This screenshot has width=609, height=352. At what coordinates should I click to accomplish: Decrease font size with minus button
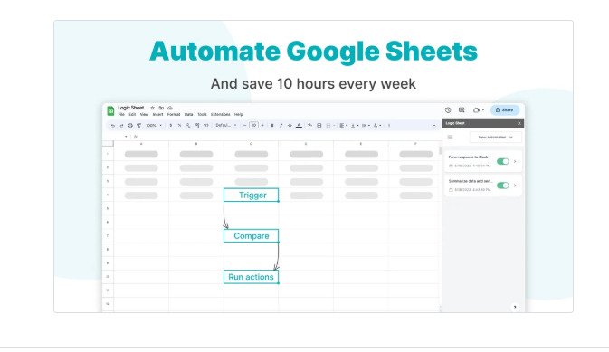[x=244, y=126]
